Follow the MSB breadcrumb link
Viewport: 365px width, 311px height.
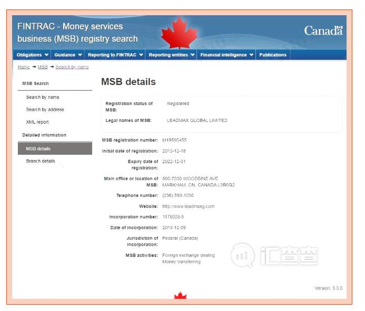[43, 67]
